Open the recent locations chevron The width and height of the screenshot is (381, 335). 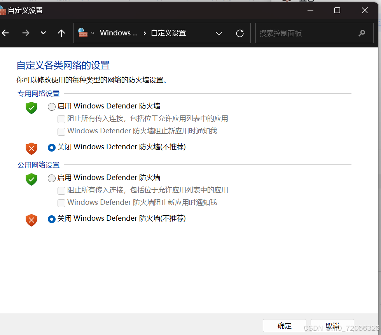(43, 33)
